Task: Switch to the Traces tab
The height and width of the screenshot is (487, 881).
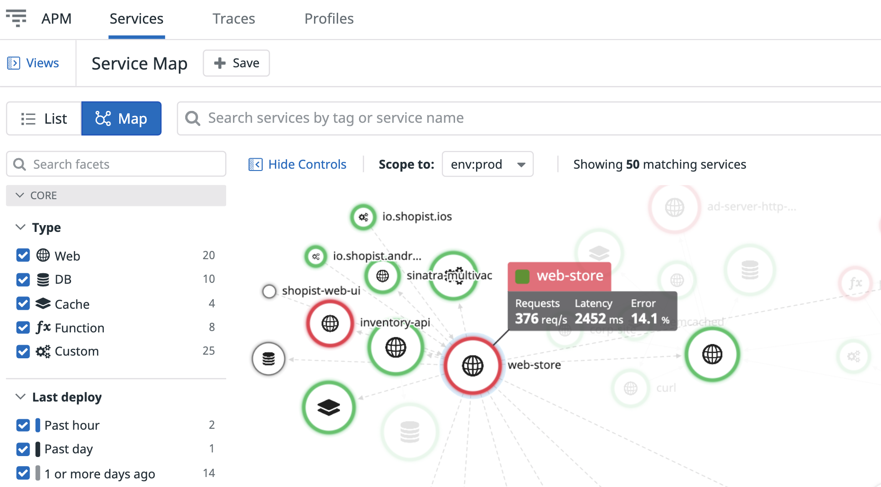Action: (233, 19)
